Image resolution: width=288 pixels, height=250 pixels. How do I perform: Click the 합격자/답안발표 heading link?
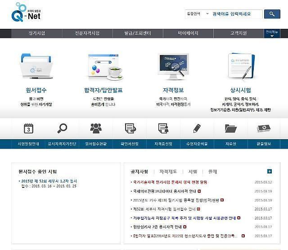tap(103, 90)
